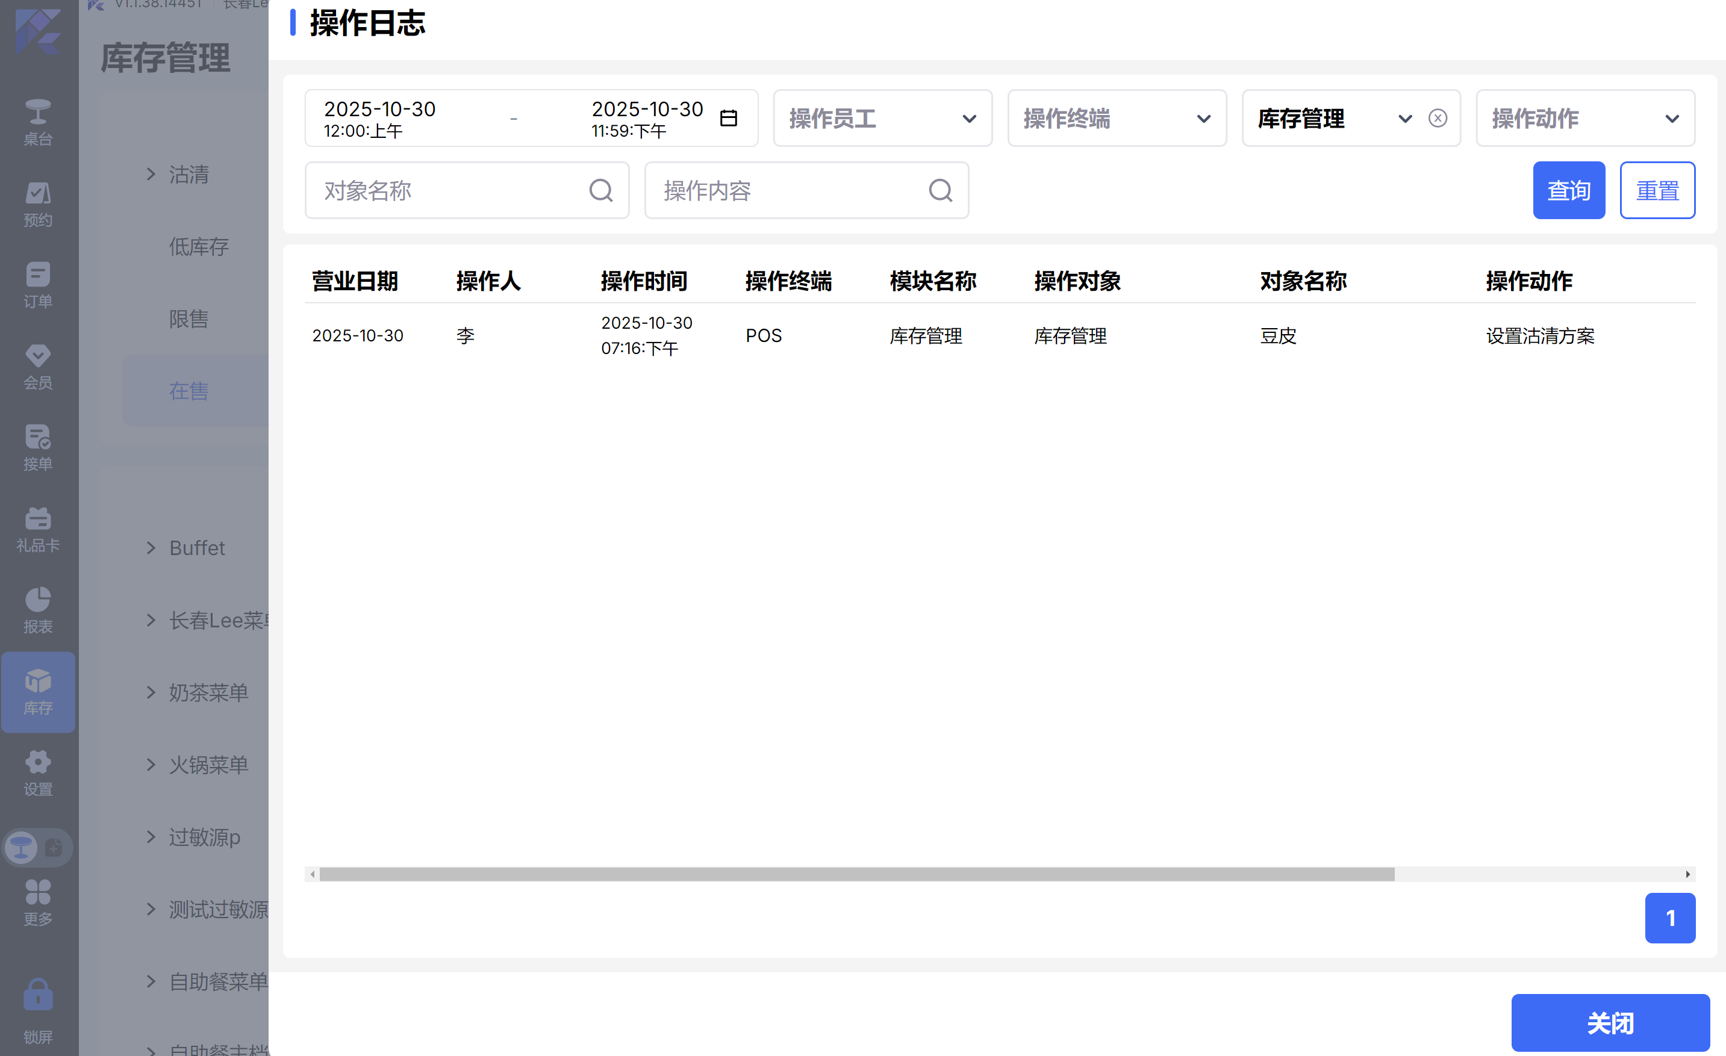Image resolution: width=1726 pixels, height=1056 pixels.
Task: Toggle the table mode switch in sidebar
Action: point(38,847)
